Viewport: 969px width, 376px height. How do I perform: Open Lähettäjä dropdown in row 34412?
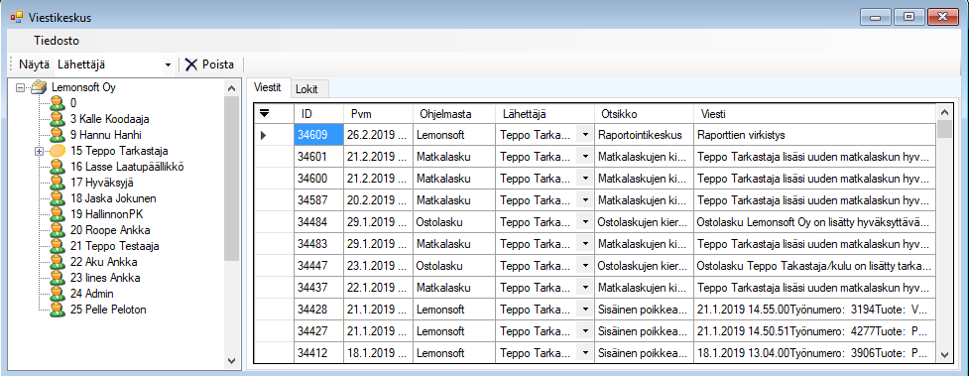pyautogui.click(x=584, y=352)
